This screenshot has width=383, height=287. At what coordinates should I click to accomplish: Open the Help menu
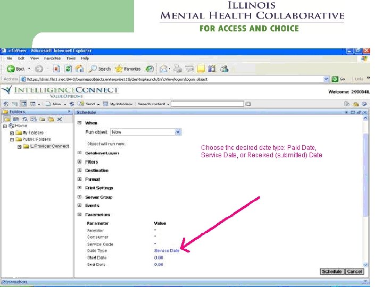pyautogui.click(x=85, y=58)
